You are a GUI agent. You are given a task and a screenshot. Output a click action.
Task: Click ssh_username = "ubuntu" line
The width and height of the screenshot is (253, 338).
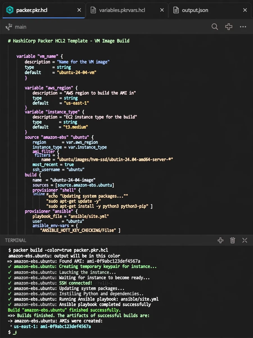(x=58, y=170)
